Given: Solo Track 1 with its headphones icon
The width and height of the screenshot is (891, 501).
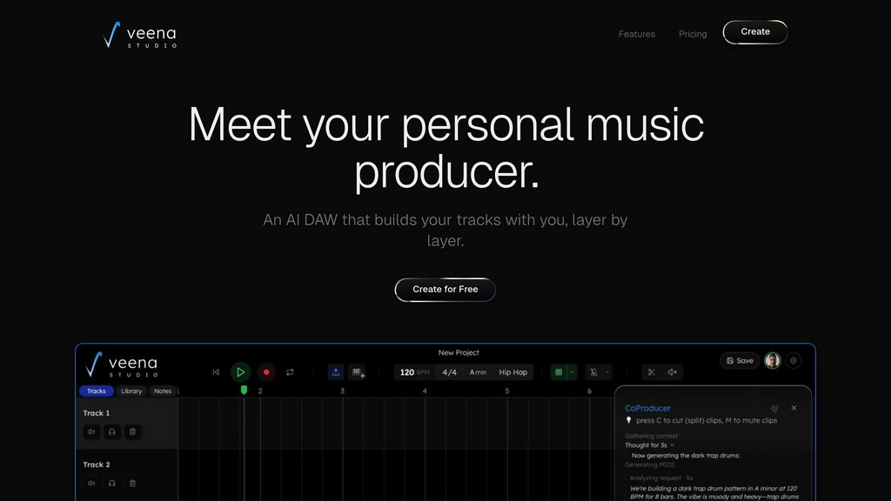Looking at the screenshot, I should point(112,431).
